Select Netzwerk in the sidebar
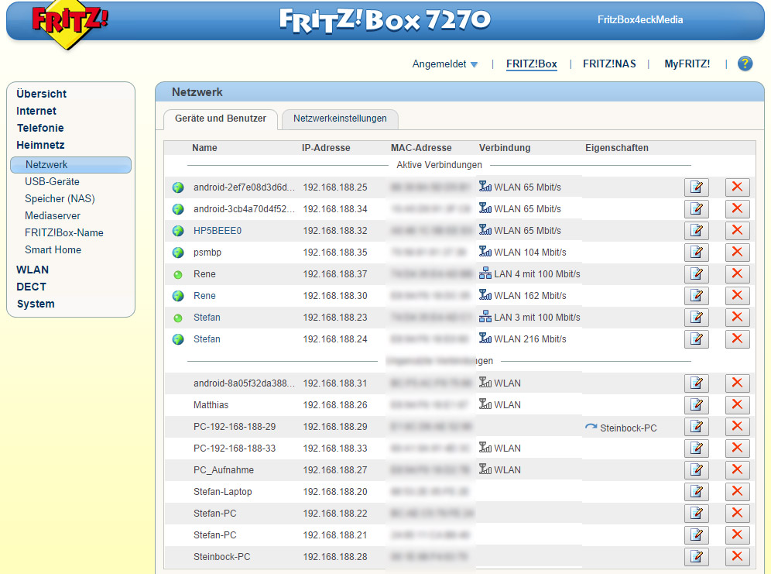The image size is (771, 574). (x=70, y=165)
